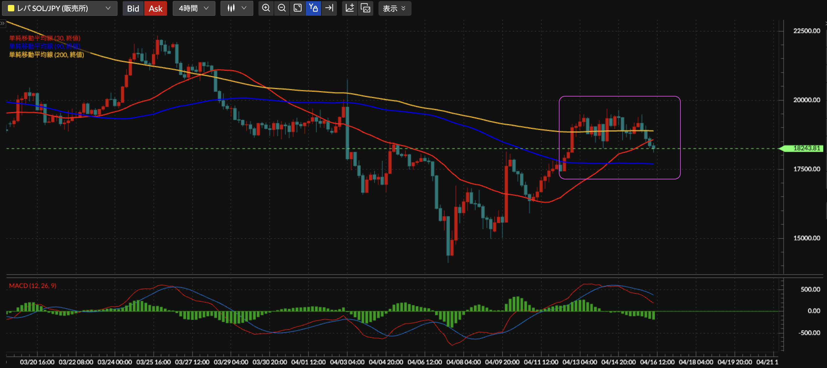Open the 表示 display menu
827x368 pixels.
[394, 8]
